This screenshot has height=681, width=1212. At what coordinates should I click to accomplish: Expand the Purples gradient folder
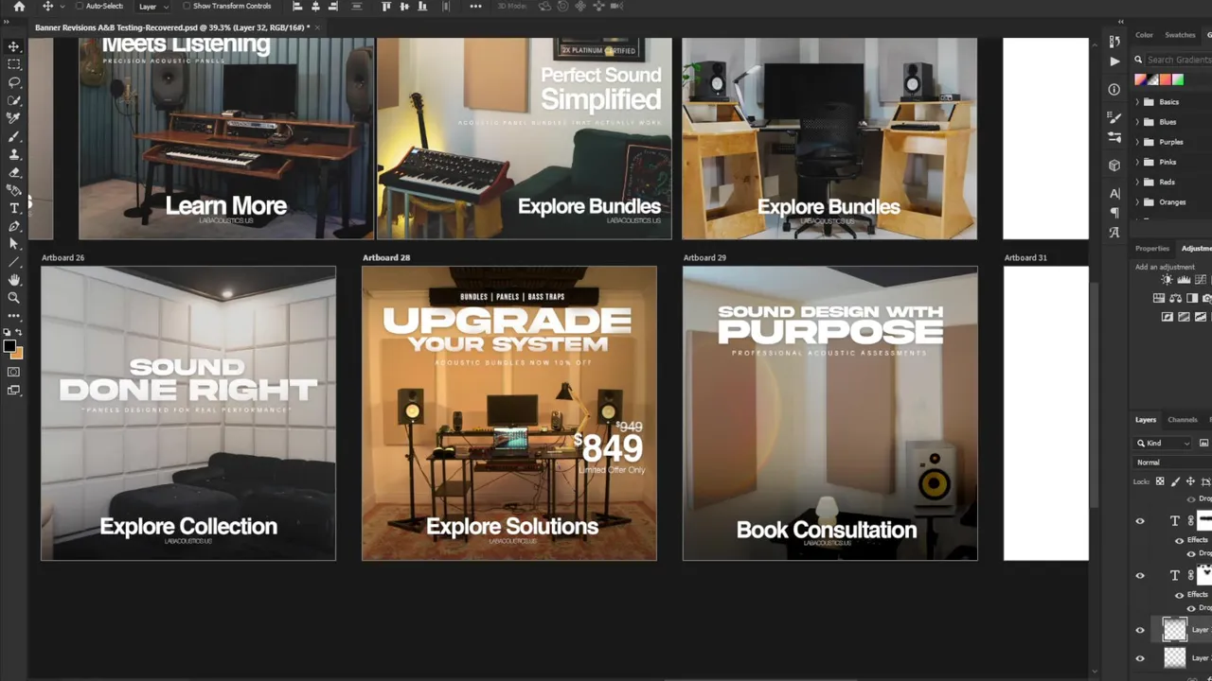click(x=1137, y=142)
